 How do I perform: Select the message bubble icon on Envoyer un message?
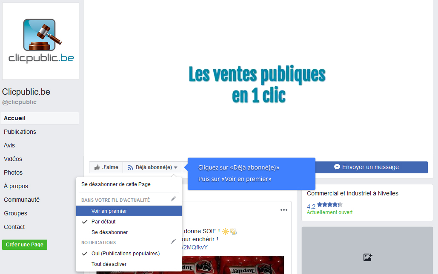tap(337, 167)
